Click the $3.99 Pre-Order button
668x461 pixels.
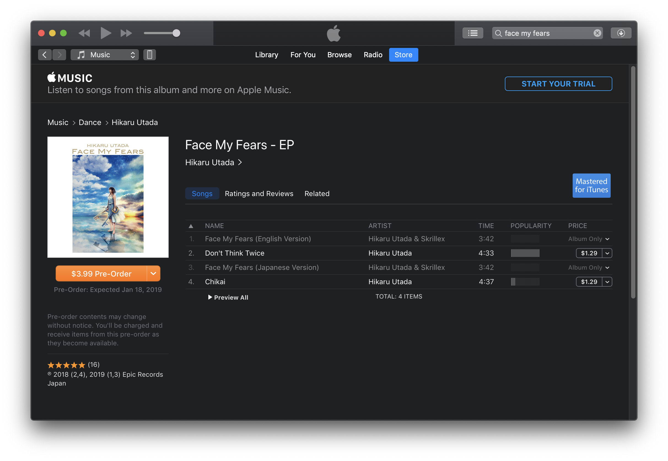click(x=101, y=273)
